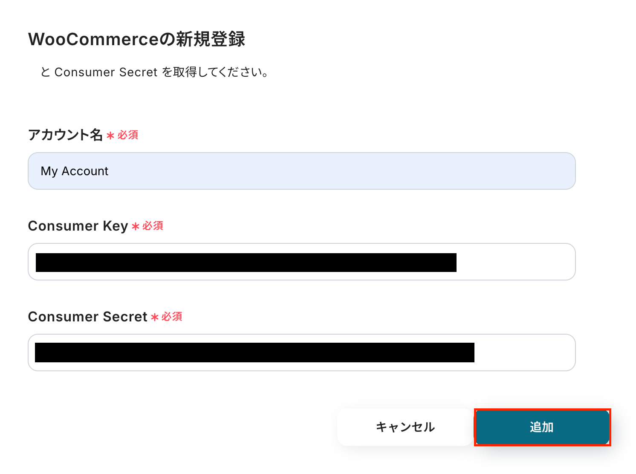Click the Consumer Key label text
636x474 pixels.
[78, 226]
